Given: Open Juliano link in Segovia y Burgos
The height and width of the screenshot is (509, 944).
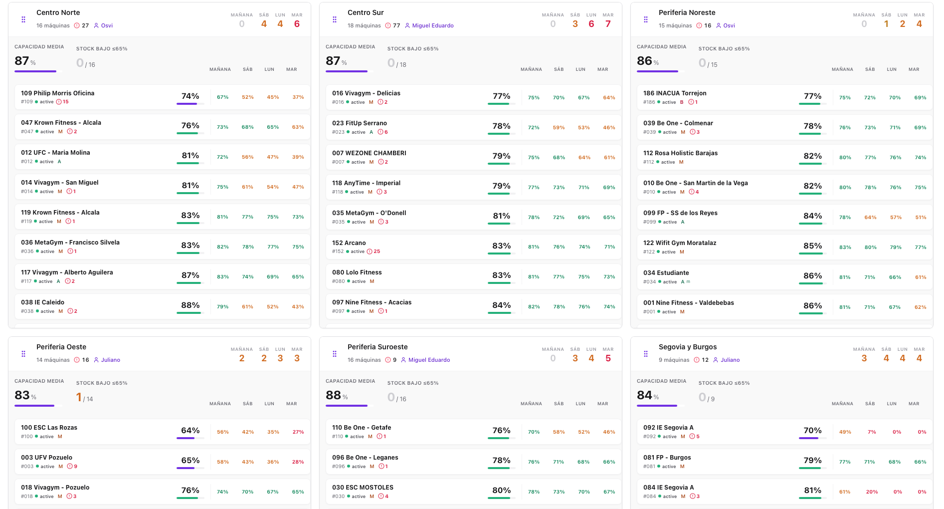Looking at the screenshot, I should (727, 360).
